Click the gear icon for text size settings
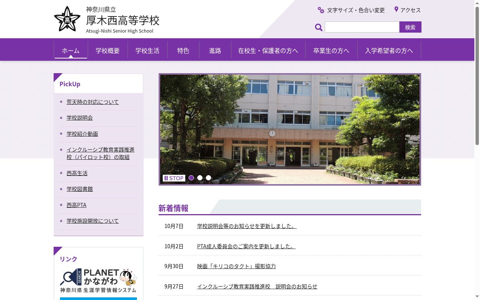The image size is (480, 300). (x=321, y=10)
